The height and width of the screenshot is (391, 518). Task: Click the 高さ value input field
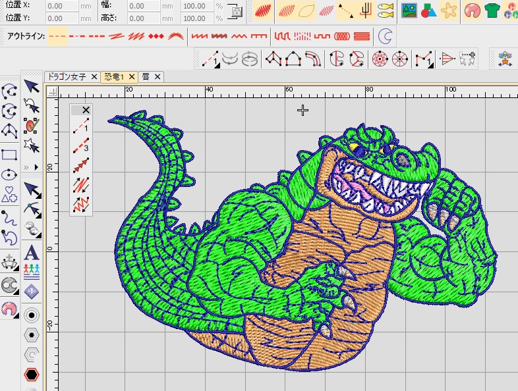click(144, 18)
